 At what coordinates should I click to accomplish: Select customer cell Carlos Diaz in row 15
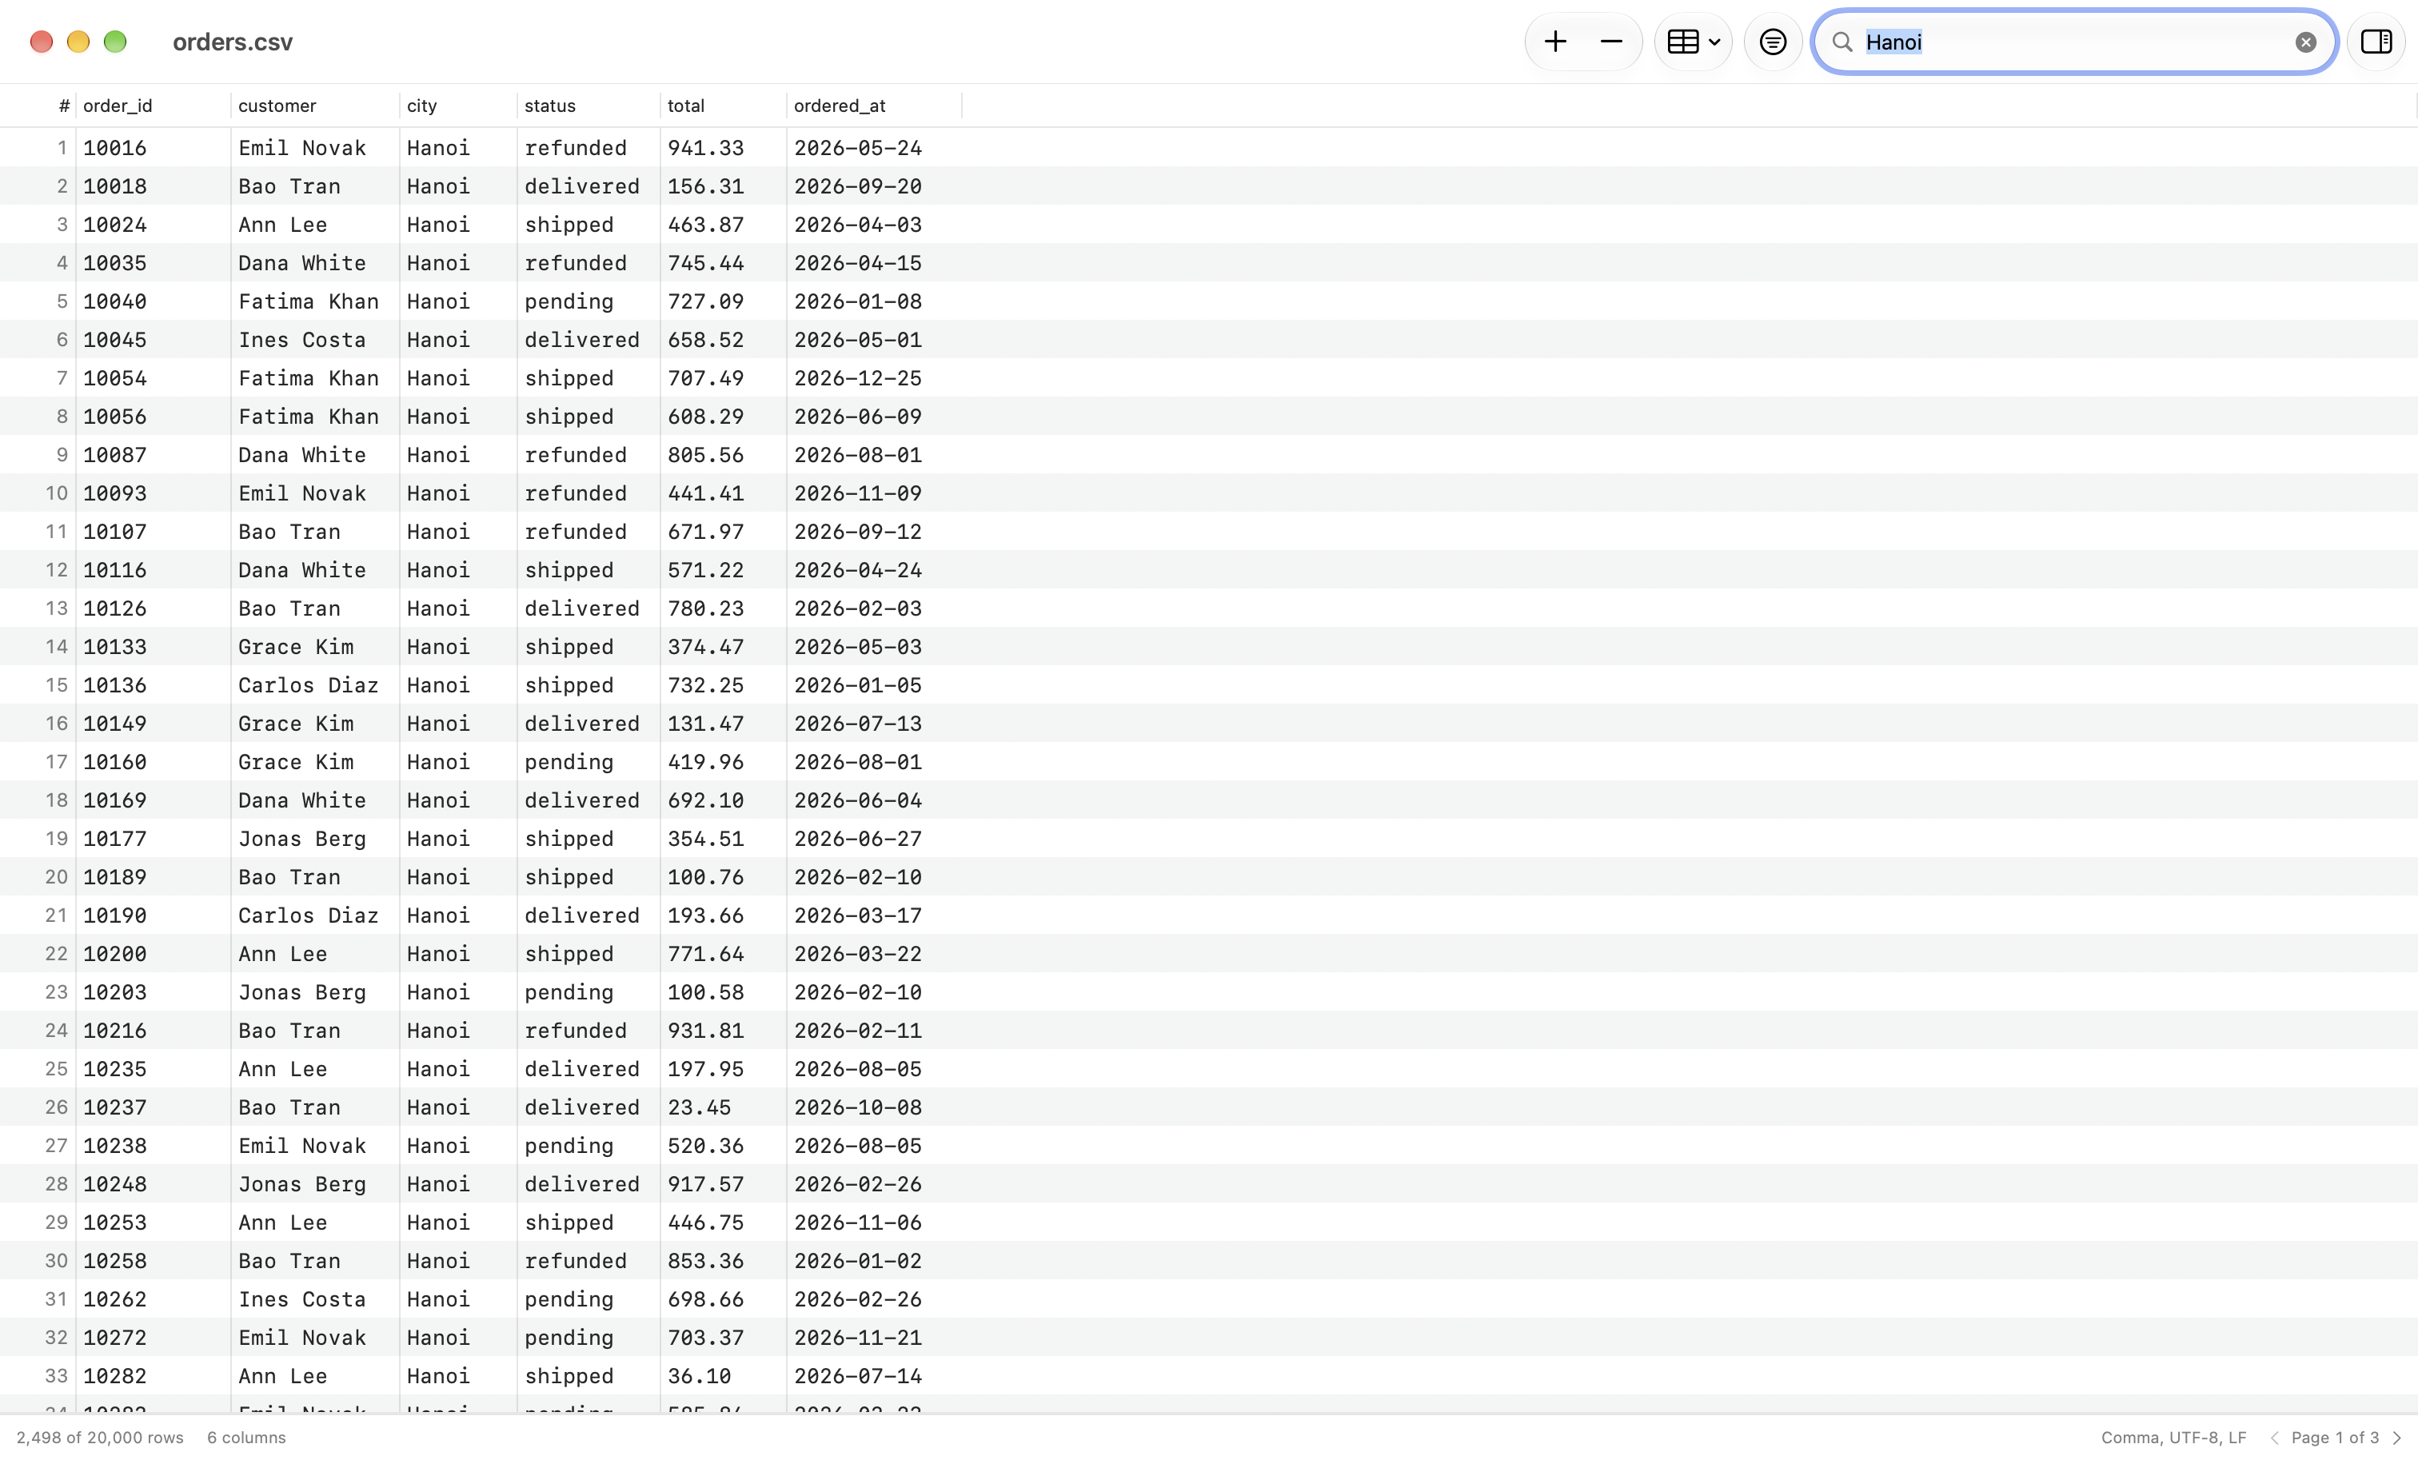[315, 685]
